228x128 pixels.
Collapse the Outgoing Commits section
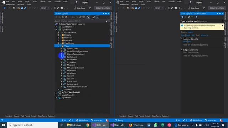(x=181, y=50)
